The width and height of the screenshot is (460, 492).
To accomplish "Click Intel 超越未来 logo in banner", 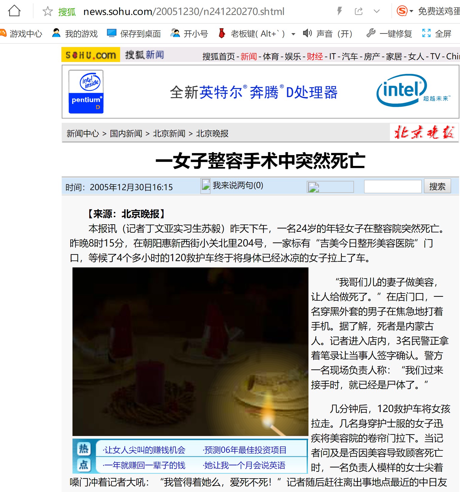I will (413, 90).
